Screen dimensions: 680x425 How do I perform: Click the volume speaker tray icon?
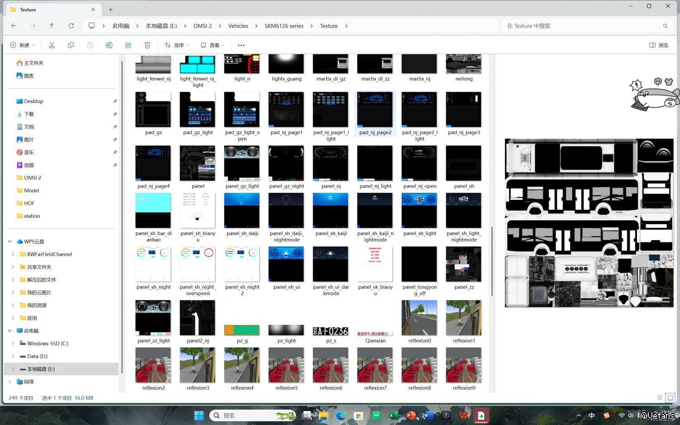[631, 415]
